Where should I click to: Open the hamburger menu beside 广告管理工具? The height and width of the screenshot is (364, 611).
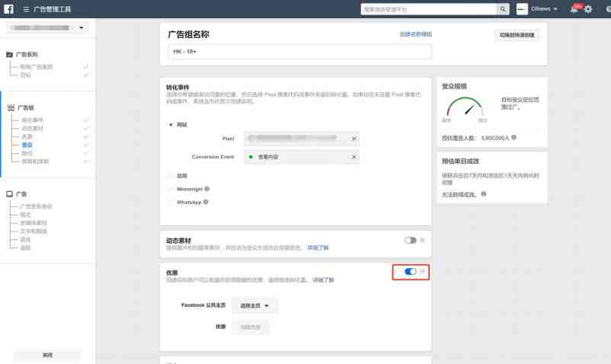point(26,9)
